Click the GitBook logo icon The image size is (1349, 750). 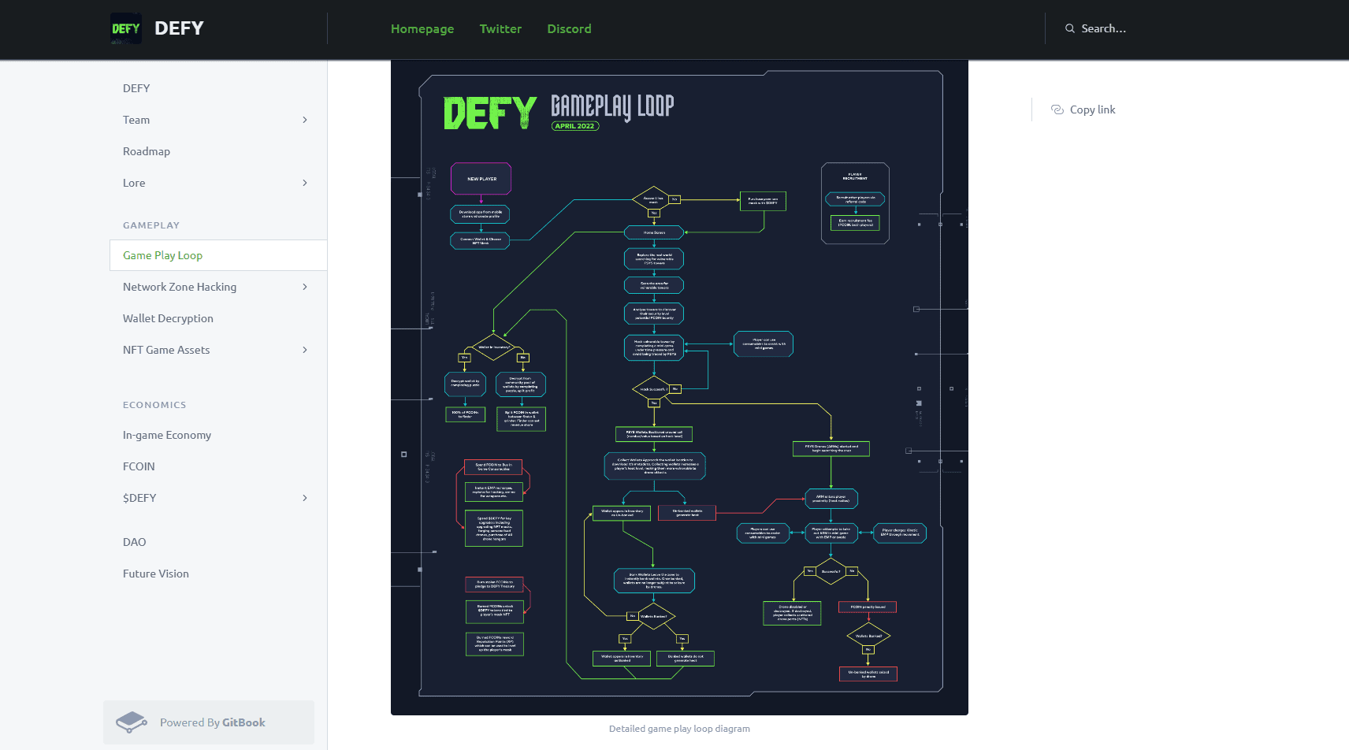coord(132,722)
